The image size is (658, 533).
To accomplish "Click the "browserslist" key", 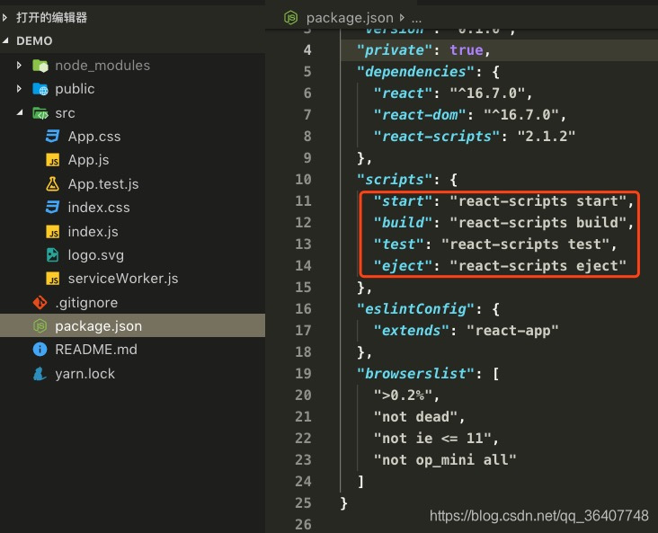I will [x=415, y=374].
